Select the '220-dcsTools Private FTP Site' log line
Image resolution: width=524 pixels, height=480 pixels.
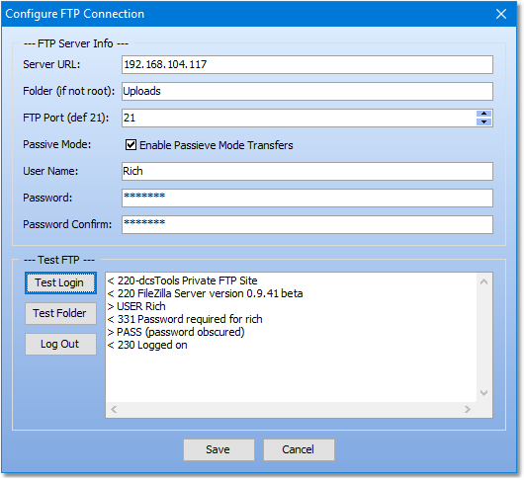[x=183, y=280]
